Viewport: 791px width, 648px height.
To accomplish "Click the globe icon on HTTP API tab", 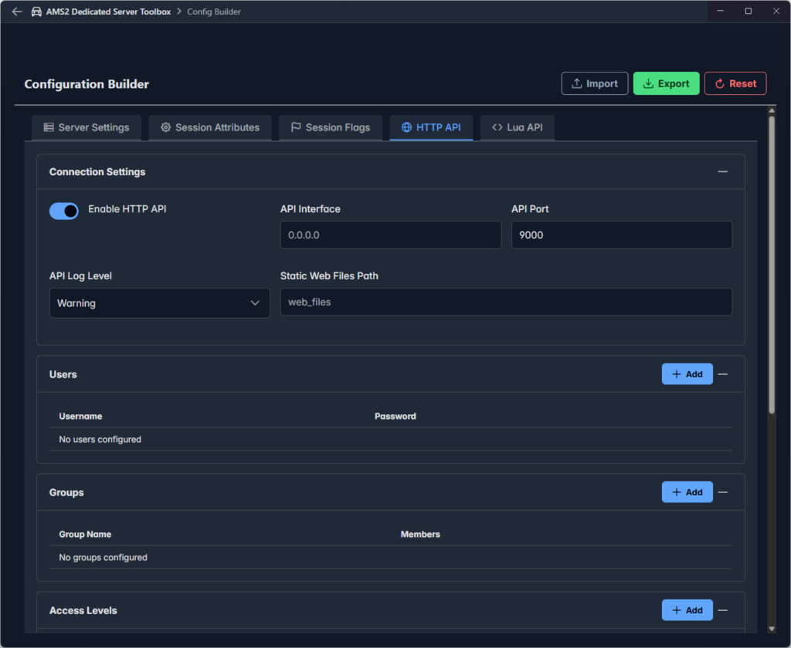I will (x=406, y=127).
